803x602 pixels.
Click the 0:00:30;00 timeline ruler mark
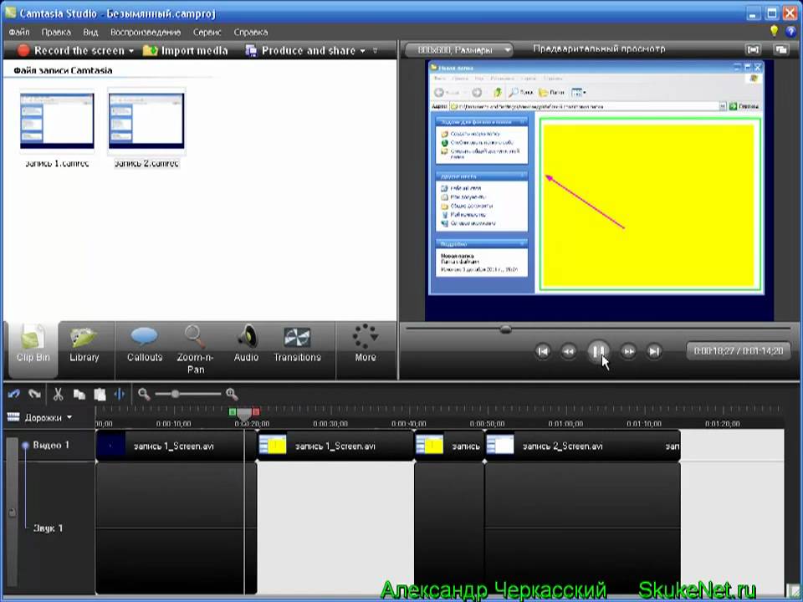coord(330,424)
